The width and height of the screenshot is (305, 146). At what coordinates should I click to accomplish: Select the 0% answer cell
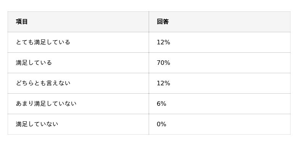pyautogui.click(x=220, y=124)
